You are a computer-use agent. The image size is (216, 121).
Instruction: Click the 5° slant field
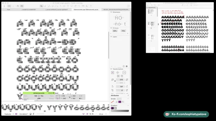click(x=120, y=90)
